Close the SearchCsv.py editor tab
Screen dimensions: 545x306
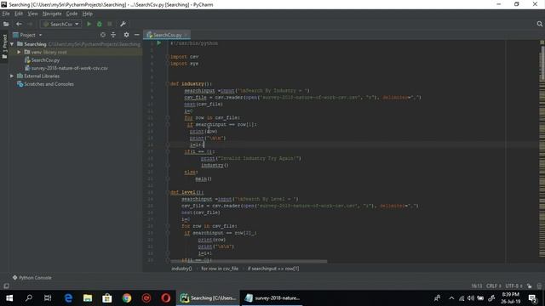coord(186,35)
